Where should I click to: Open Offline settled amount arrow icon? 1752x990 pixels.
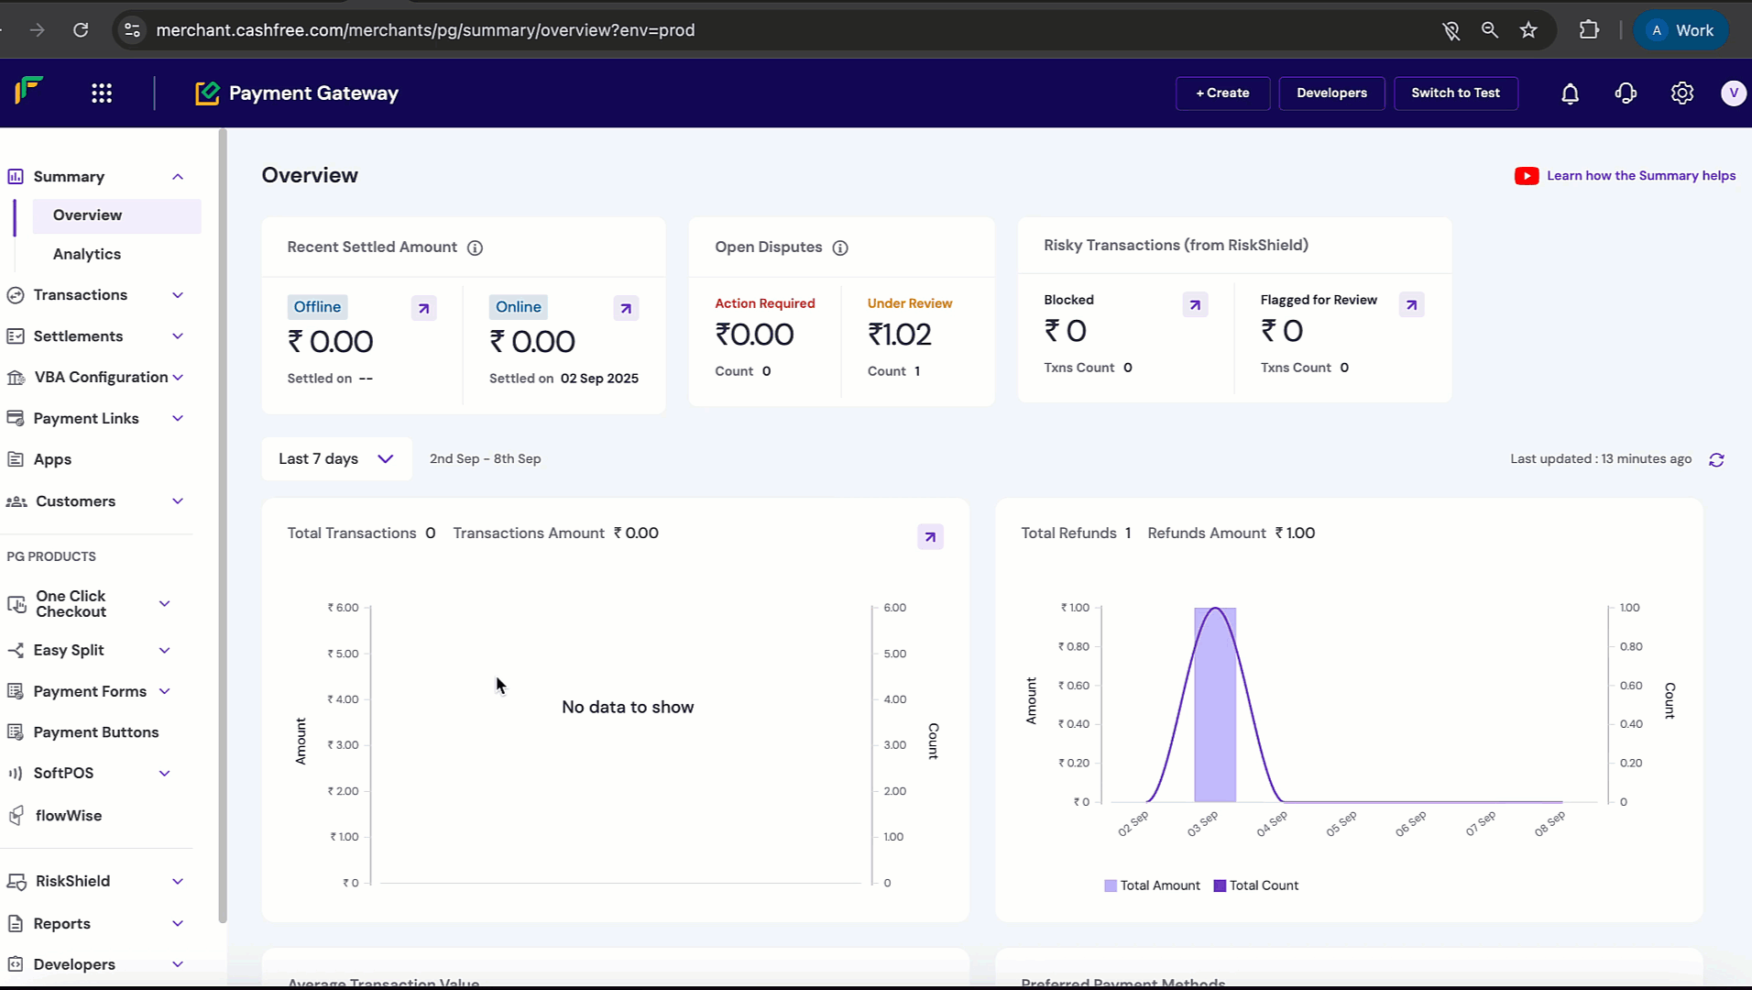click(423, 309)
